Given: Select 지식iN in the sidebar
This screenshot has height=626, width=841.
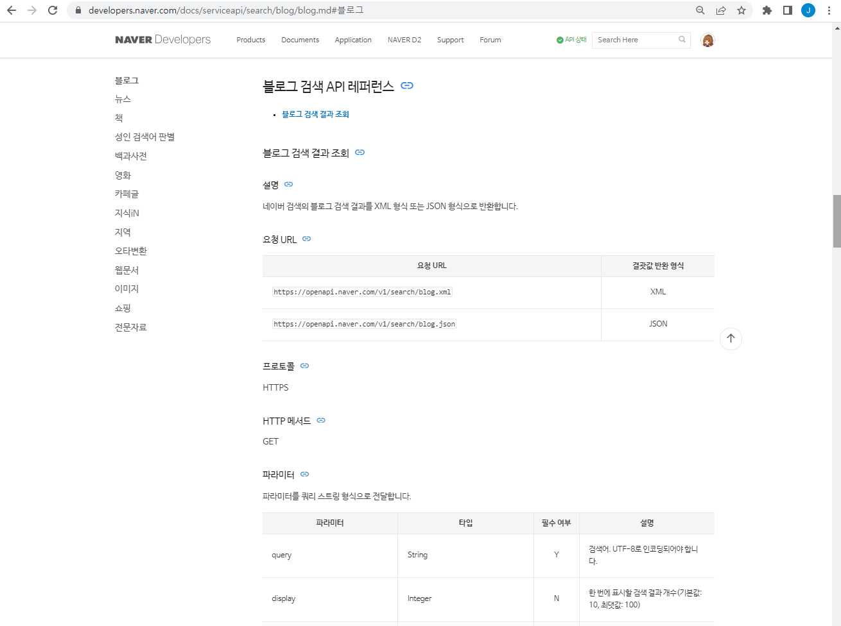Looking at the screenshot, I should coord(127,213).
